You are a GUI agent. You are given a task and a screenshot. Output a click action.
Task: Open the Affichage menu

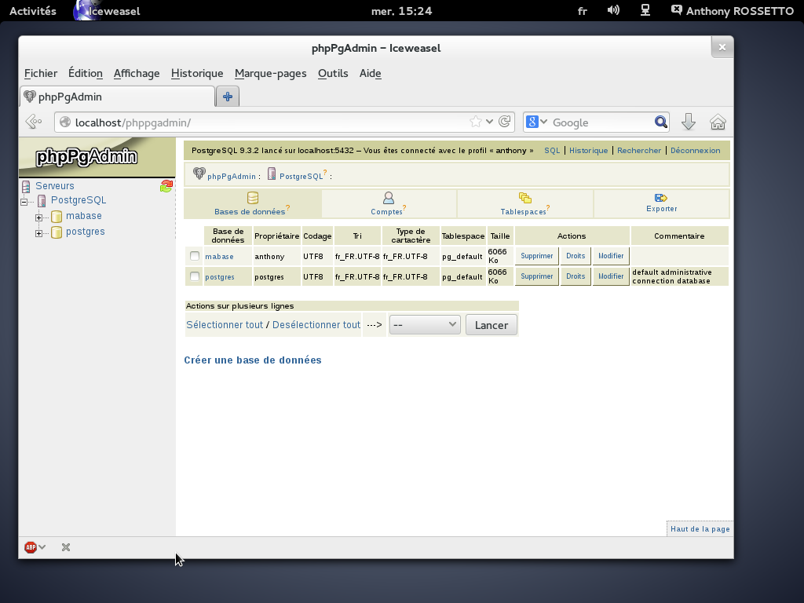point(137,73)
